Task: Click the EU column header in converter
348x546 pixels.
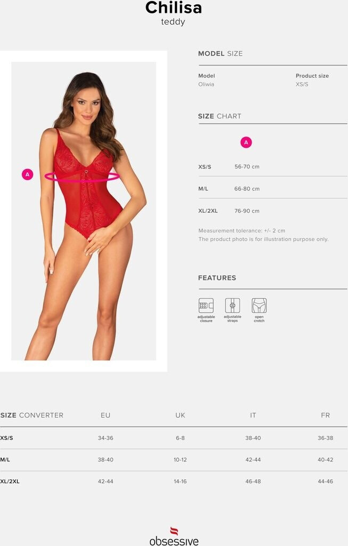Action: point(106,415)
